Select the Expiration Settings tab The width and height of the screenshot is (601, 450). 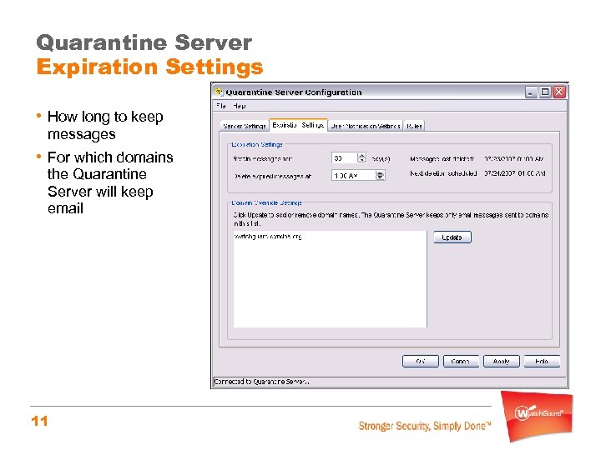pos(298,125)
